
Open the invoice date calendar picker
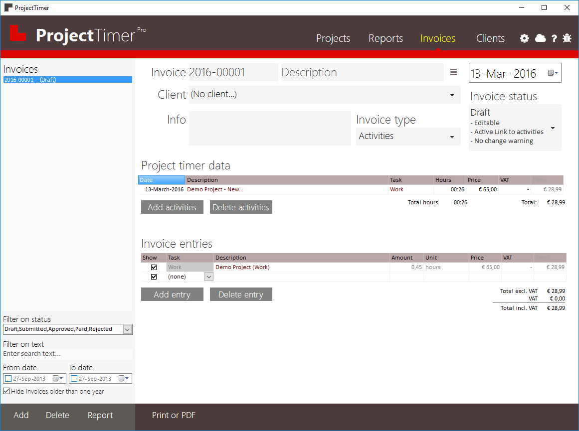(552, 72)
